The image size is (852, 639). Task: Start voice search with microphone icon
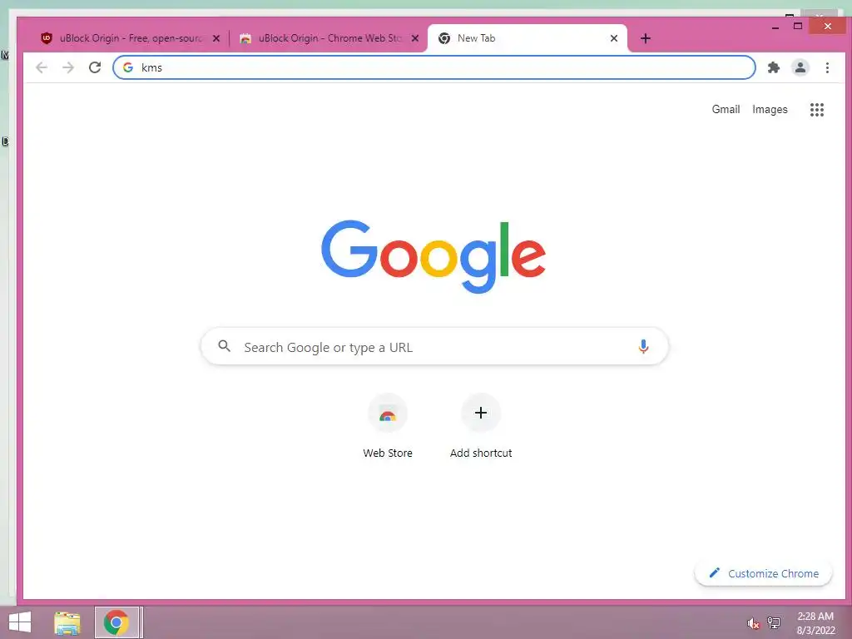[x=643, y=347]
